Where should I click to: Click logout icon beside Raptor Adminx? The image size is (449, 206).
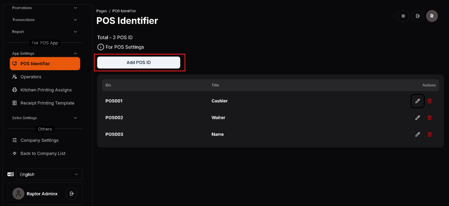click(71, 193)
